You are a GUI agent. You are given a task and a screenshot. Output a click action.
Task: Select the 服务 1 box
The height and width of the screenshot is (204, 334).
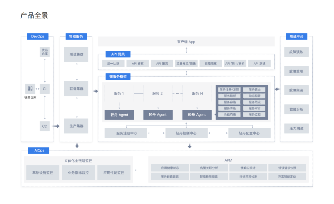(x=119, y=93)
